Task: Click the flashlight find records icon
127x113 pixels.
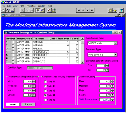Action: [x=49, y=10]
